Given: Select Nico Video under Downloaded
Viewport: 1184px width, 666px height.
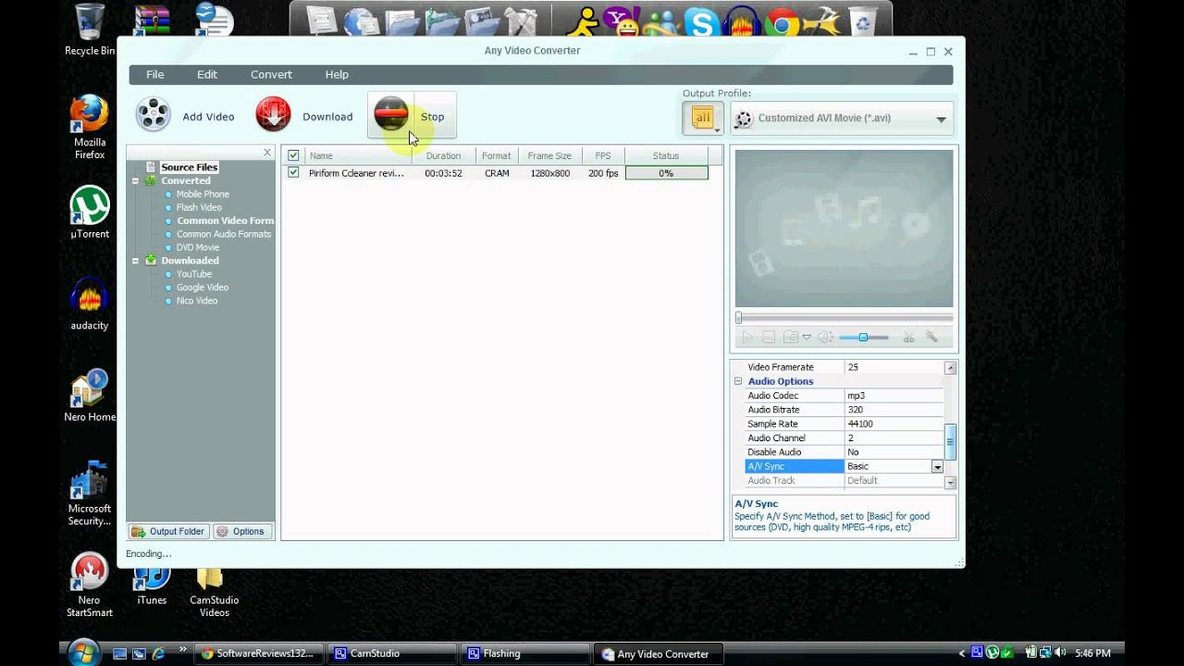Looking at the screenshot, I should point(197,302).
